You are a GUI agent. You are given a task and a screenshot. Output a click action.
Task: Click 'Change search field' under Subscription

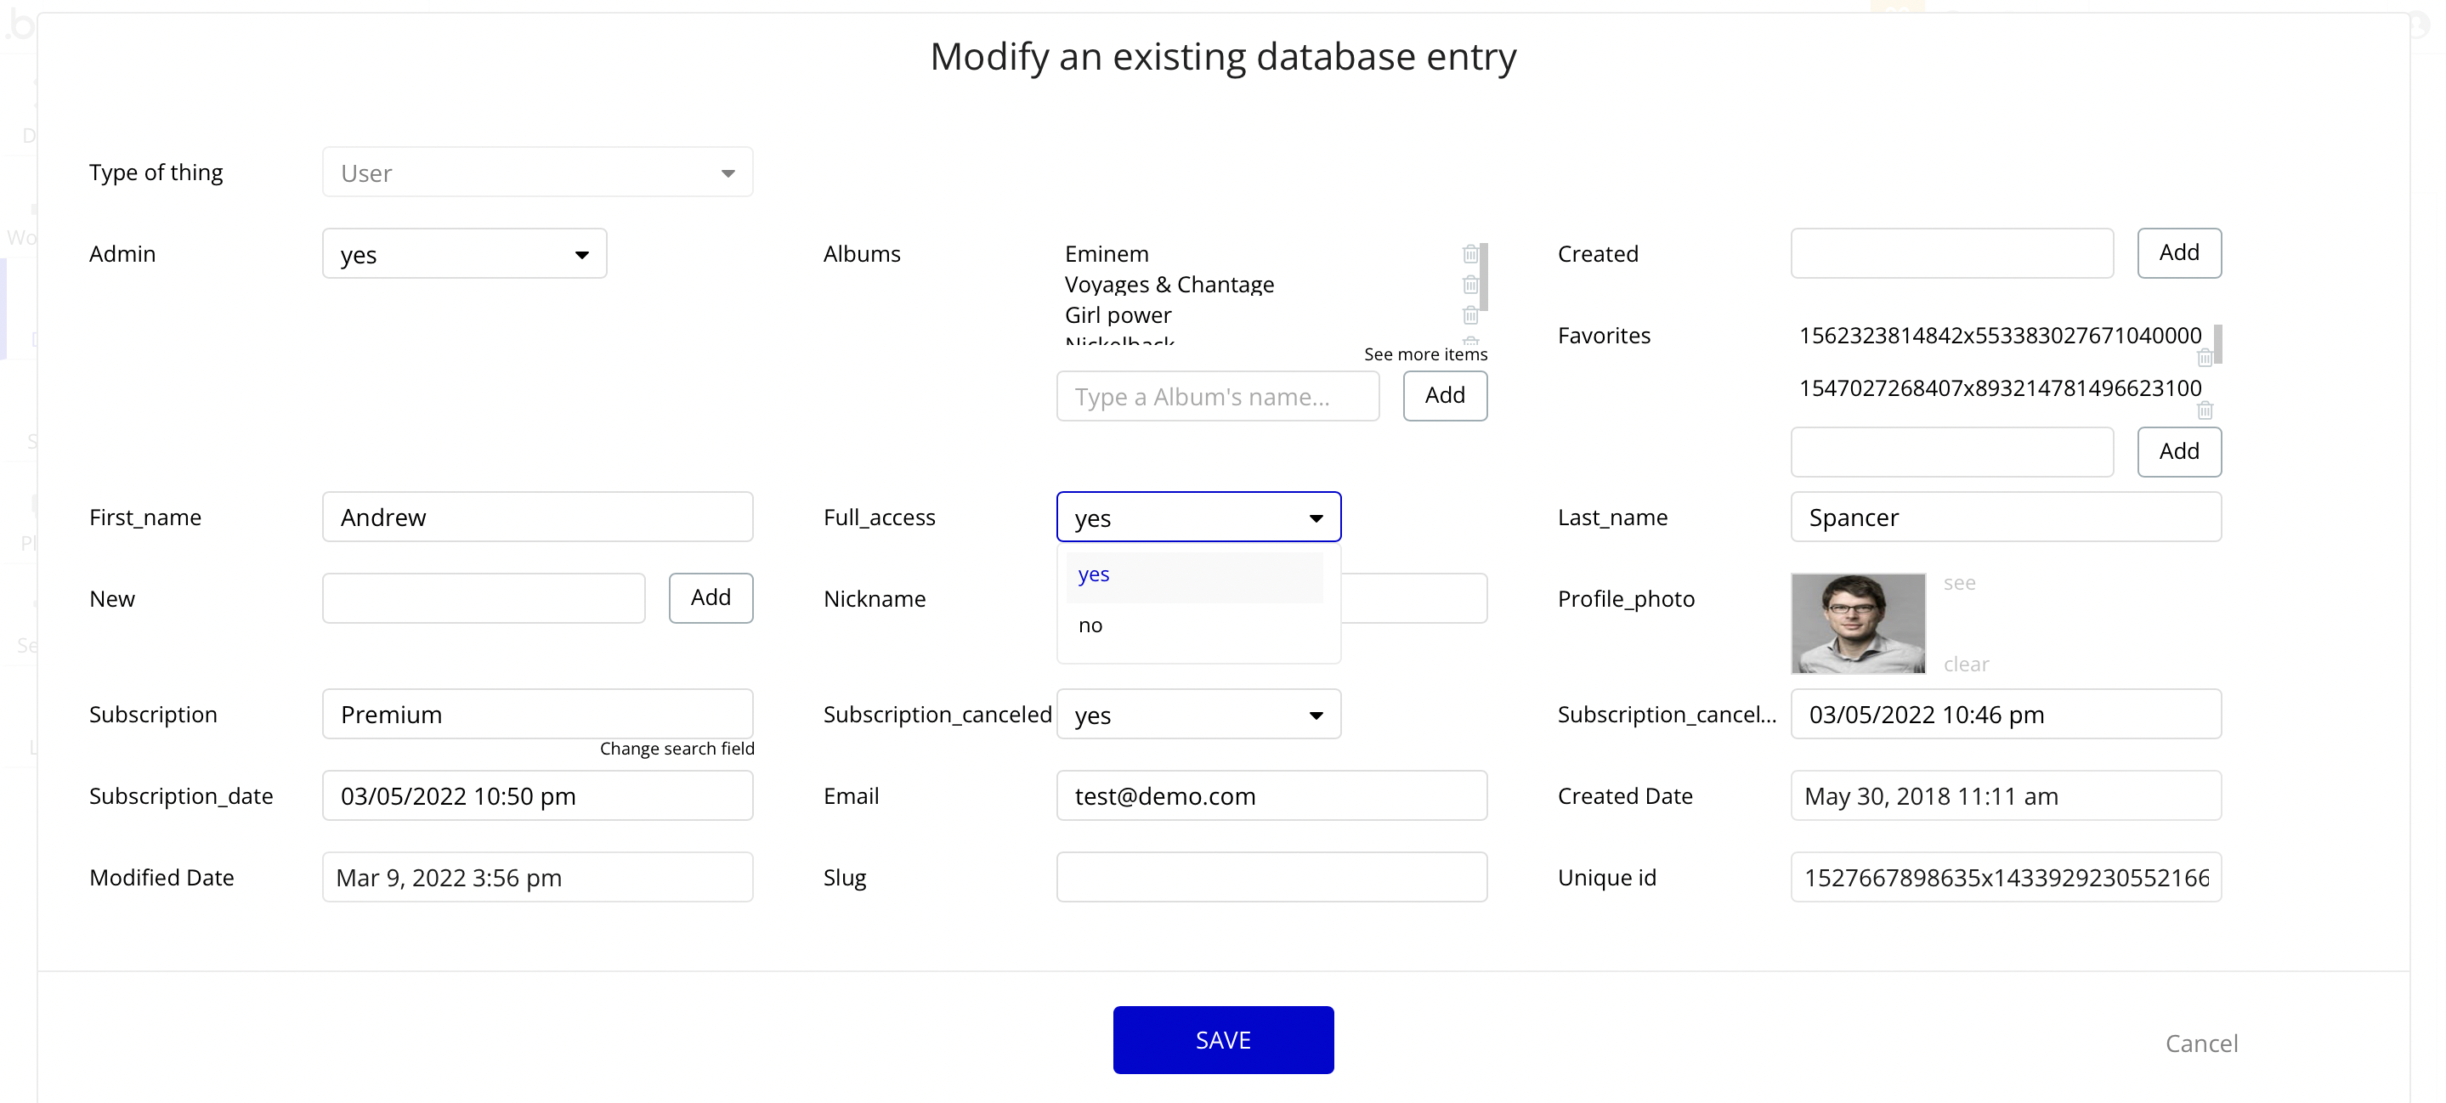676,749
